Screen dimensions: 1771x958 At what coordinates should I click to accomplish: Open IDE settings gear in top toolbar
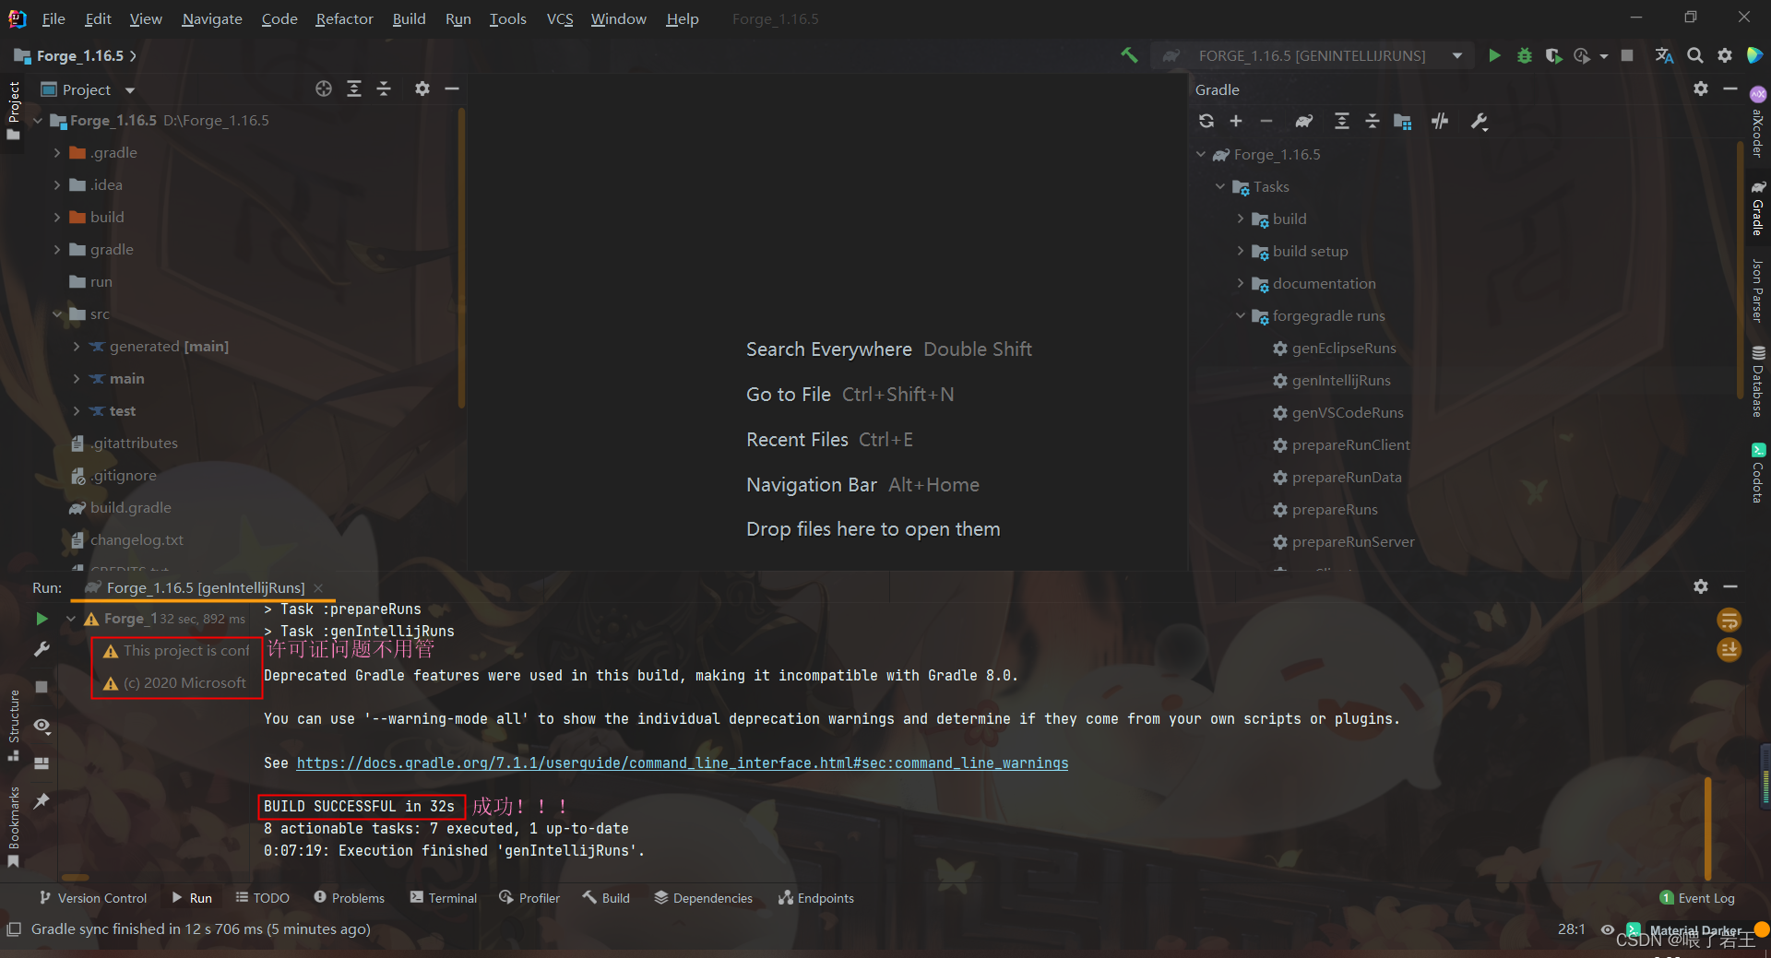point(1724,55)
